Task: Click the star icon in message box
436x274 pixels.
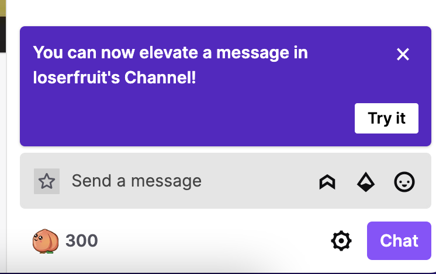Action: (x=47, y=181)
